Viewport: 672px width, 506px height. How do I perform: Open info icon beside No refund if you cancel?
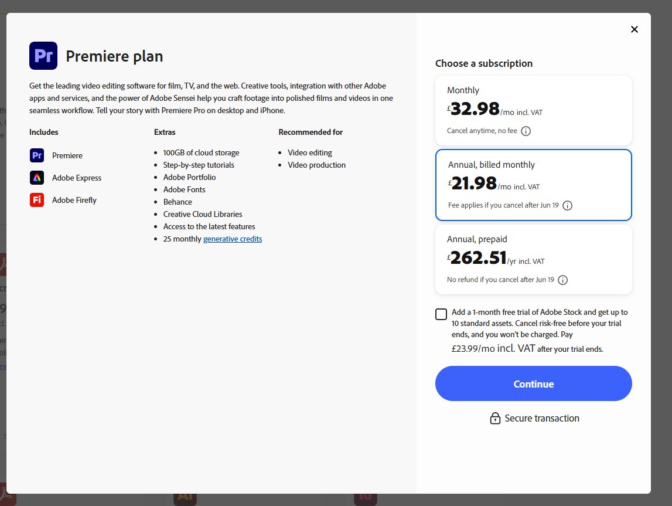(562, 280)
